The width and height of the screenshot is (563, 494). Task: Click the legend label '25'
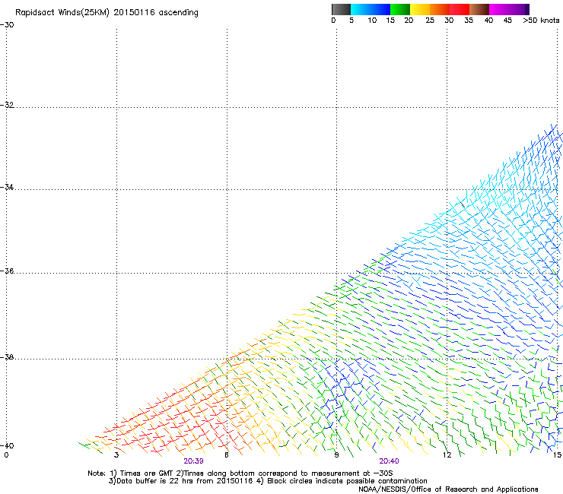coord(430,21)
